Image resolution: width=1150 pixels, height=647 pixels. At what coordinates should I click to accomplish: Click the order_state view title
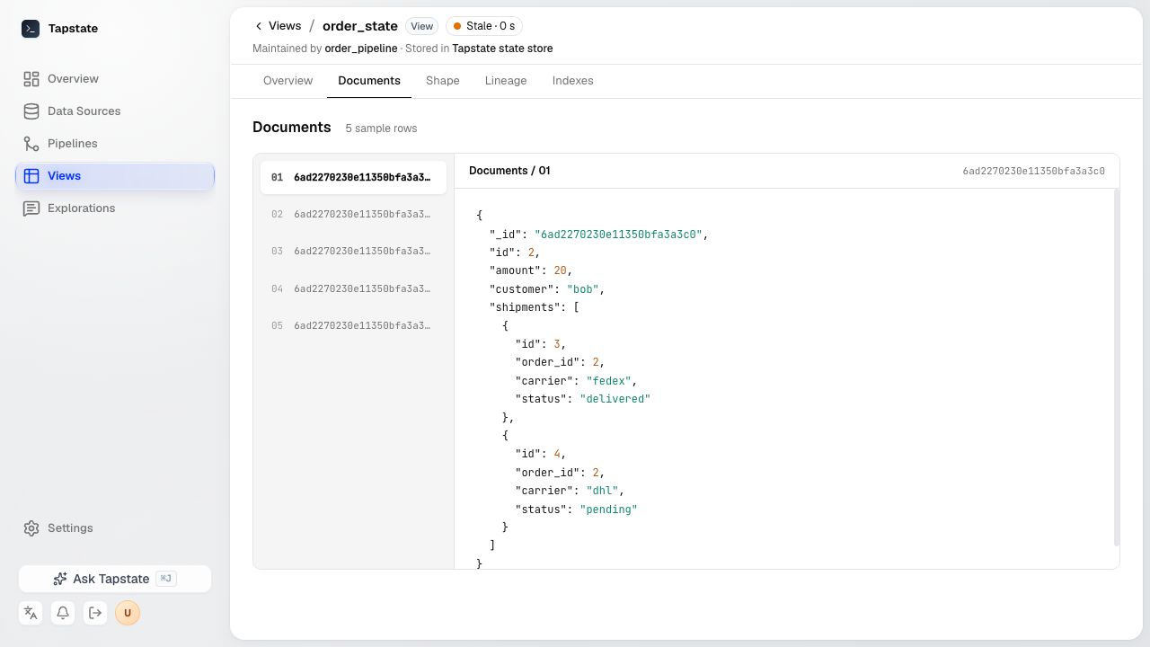[360, 26]
